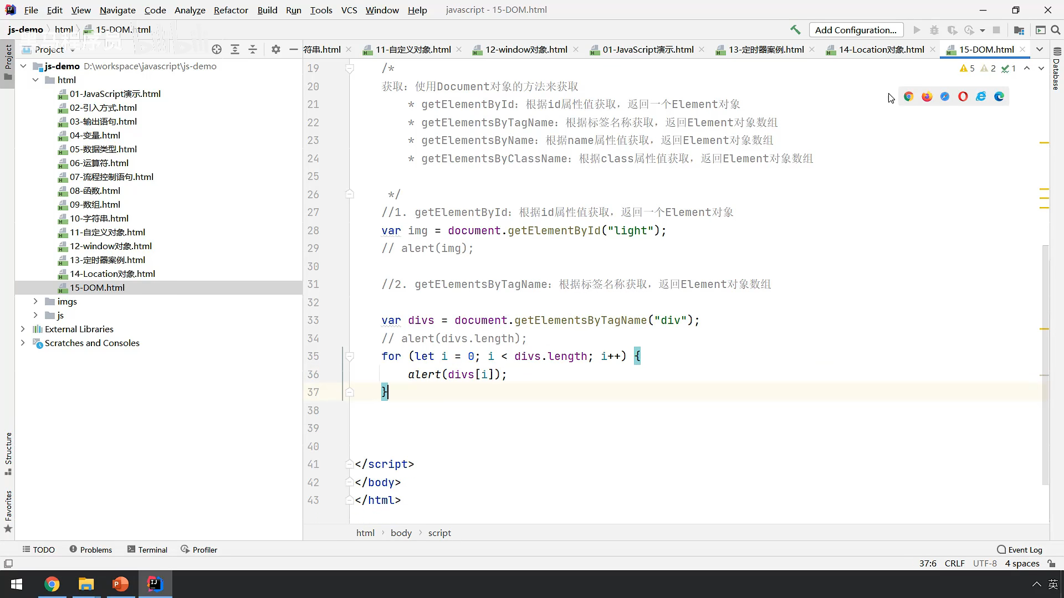Open IntelliJ IDEA from Windows taskbar

click(x=155, y=584)
